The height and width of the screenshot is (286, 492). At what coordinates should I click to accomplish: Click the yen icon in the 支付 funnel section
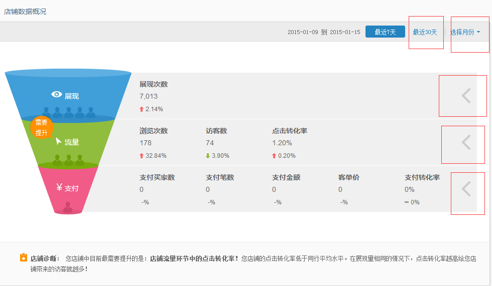60,188
